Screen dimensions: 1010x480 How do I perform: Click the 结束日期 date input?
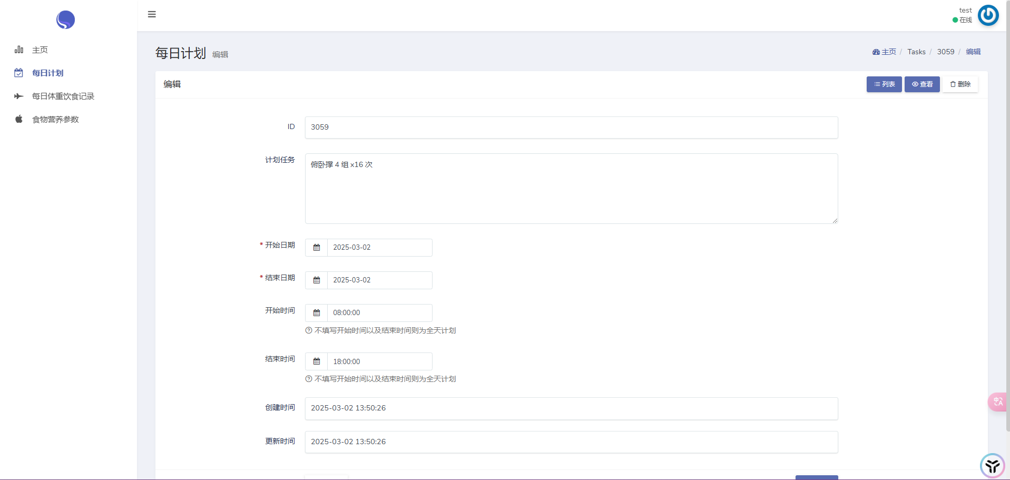coord(379,280)
